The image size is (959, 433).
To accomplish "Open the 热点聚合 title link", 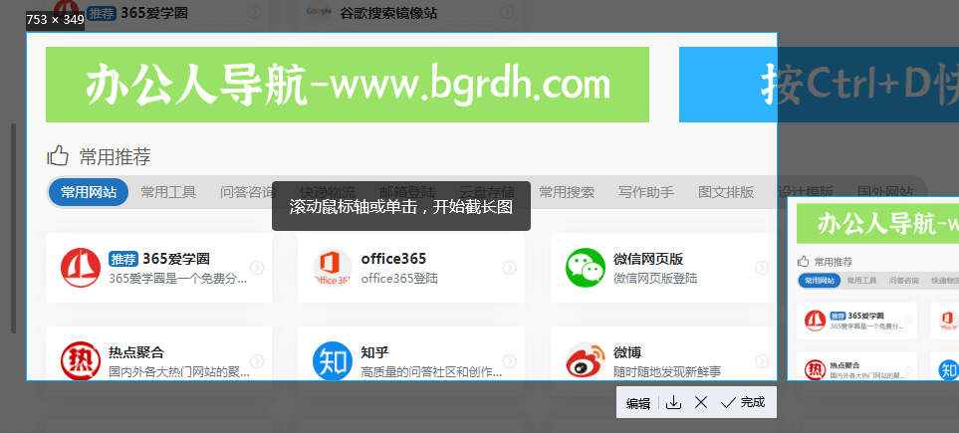I will click(136, 352).
